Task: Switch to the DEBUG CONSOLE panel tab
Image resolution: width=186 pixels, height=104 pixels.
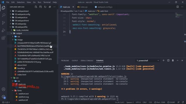Action: pos(87,61)
